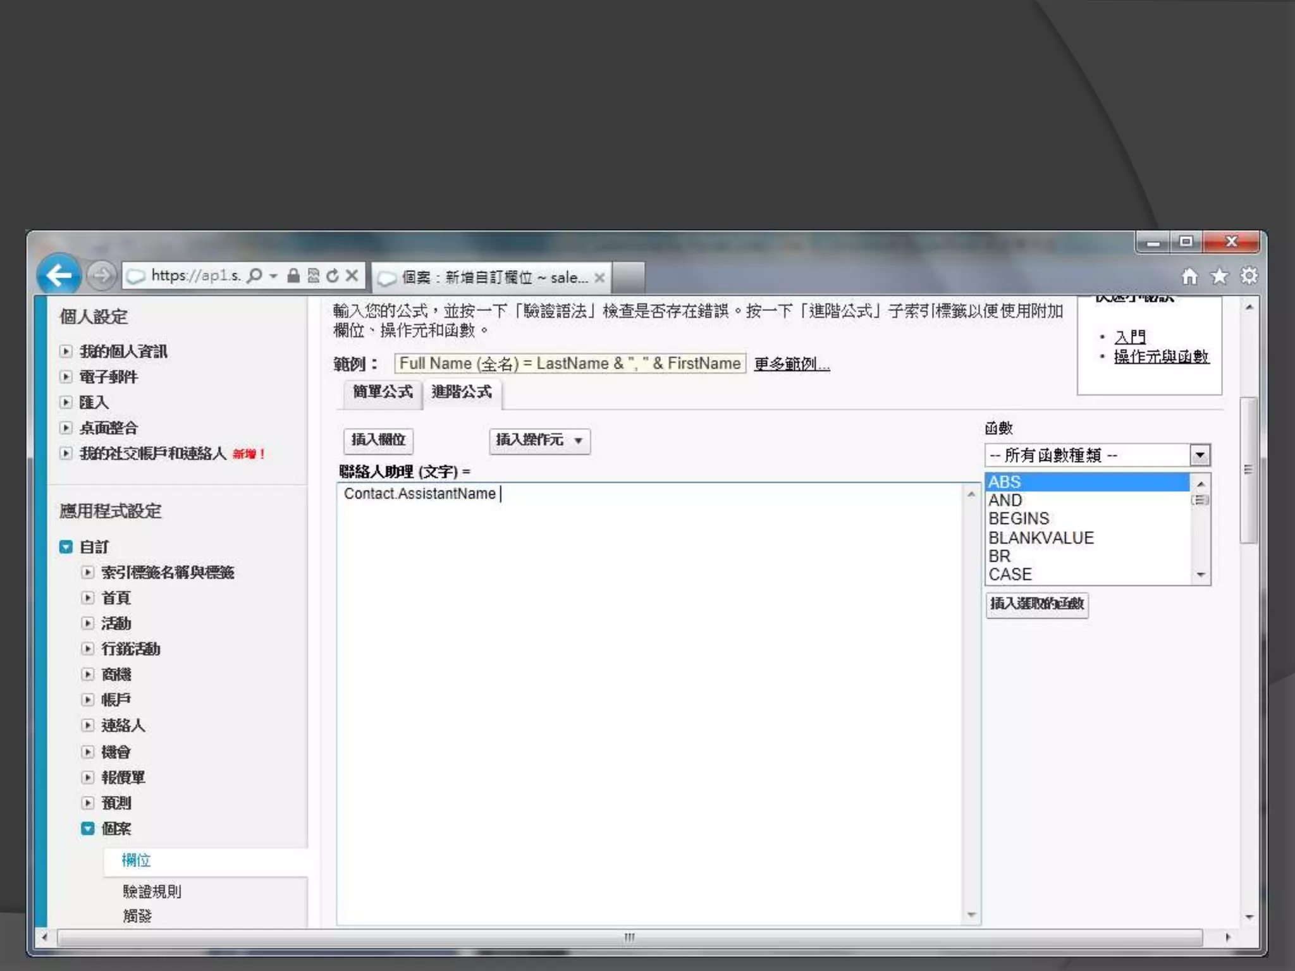Collapse the 個案 tree node

click(x=88, y=828)
